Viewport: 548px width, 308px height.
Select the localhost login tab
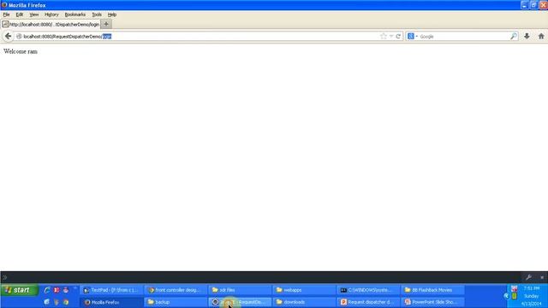coord(51,25)
